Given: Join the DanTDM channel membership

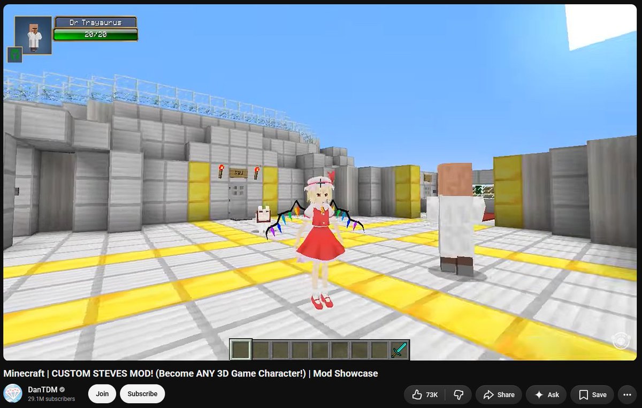Looking at the screenshot, I should click(x=102, y=394).
